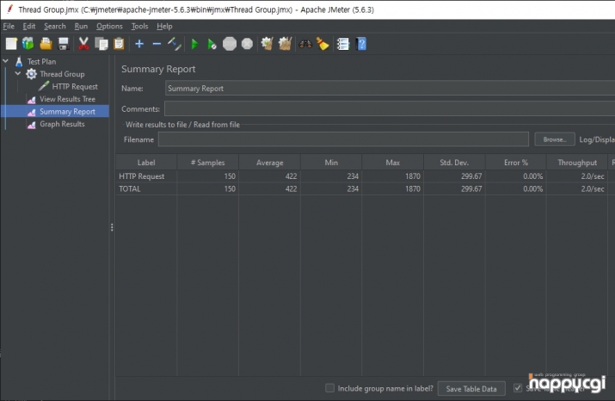Select Summary Report tree item

point(67,111)
